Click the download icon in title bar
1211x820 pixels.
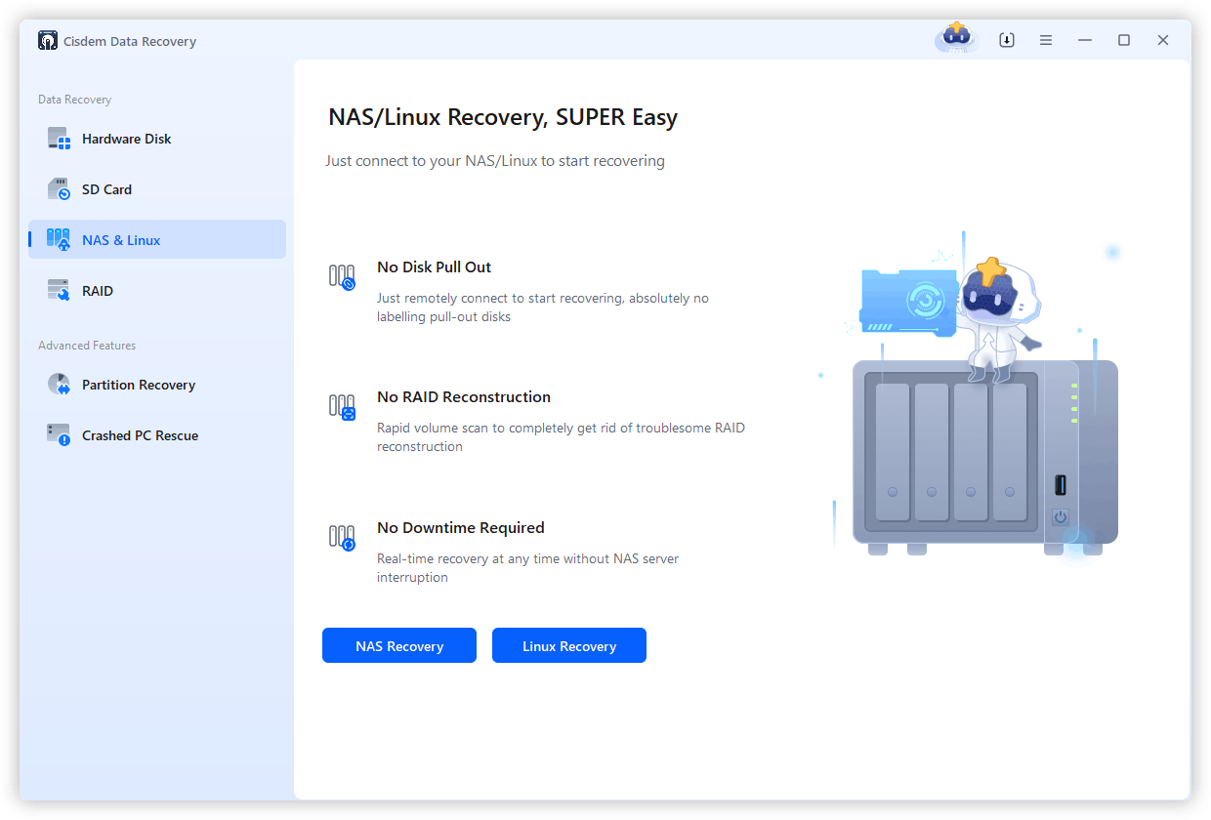click(1006, 40)
